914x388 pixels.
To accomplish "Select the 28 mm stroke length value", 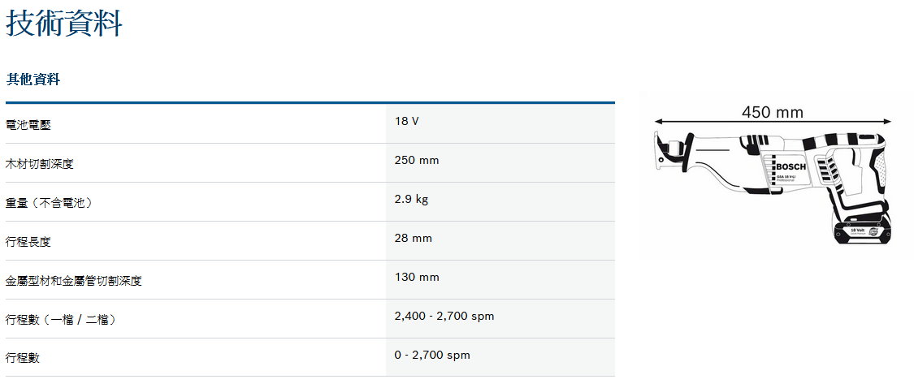I will (414, 239).
